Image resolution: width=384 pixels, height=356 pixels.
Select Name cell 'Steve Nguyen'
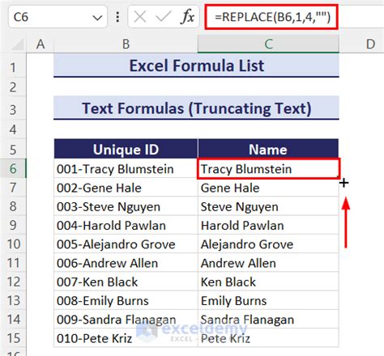(268, 206)
